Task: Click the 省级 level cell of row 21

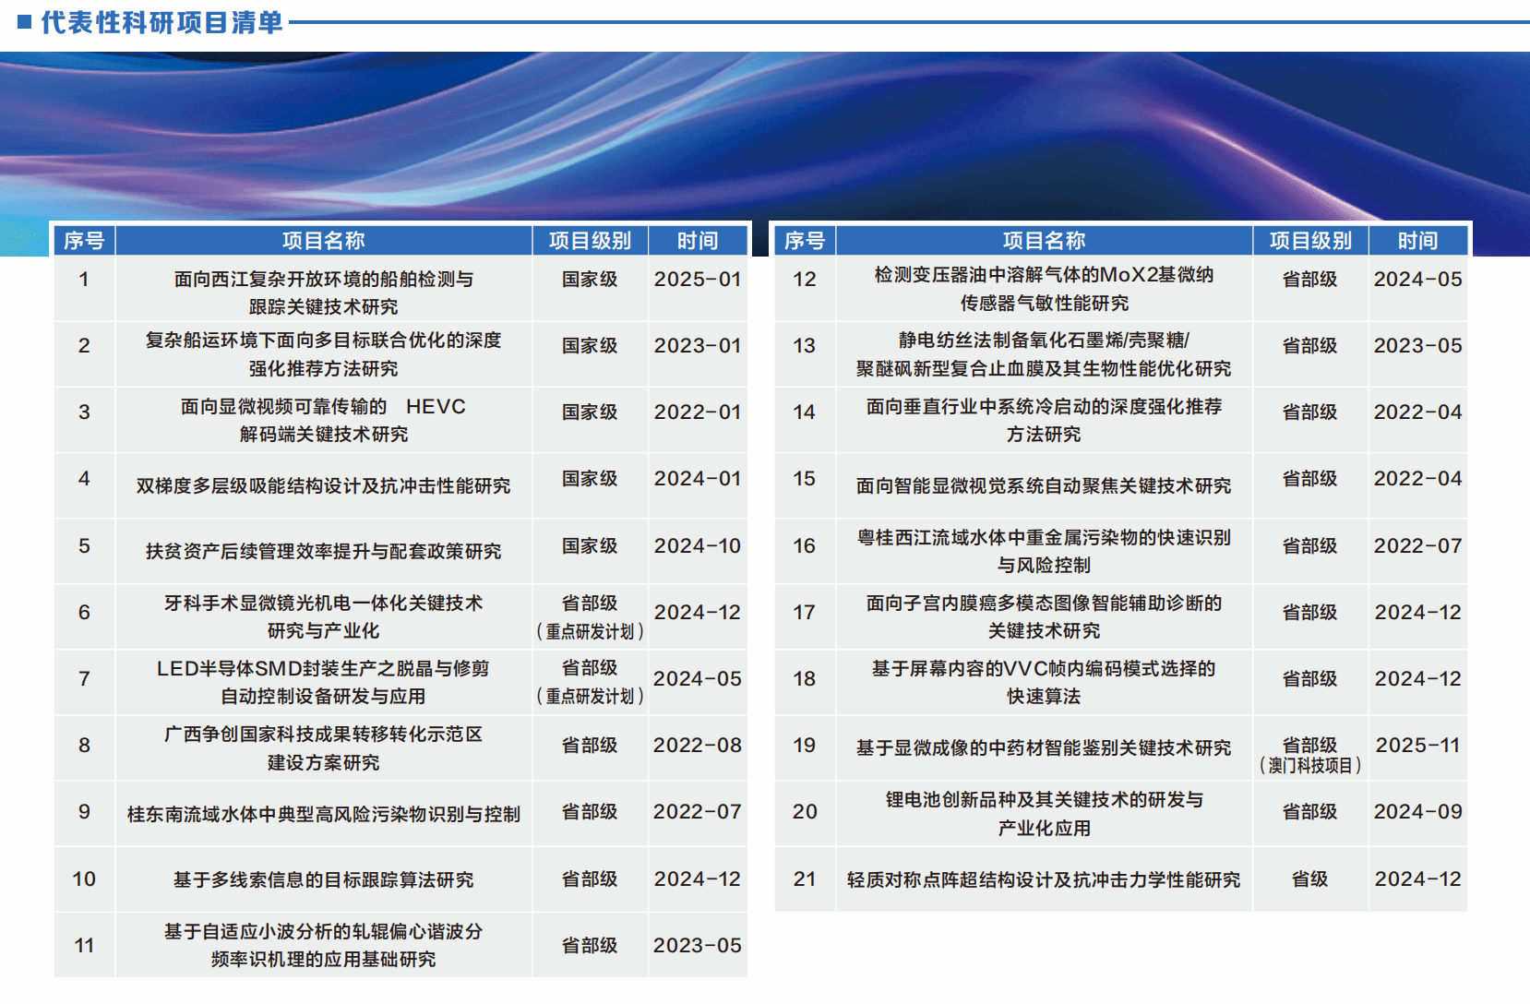Action: click(x=1309, y=879)
